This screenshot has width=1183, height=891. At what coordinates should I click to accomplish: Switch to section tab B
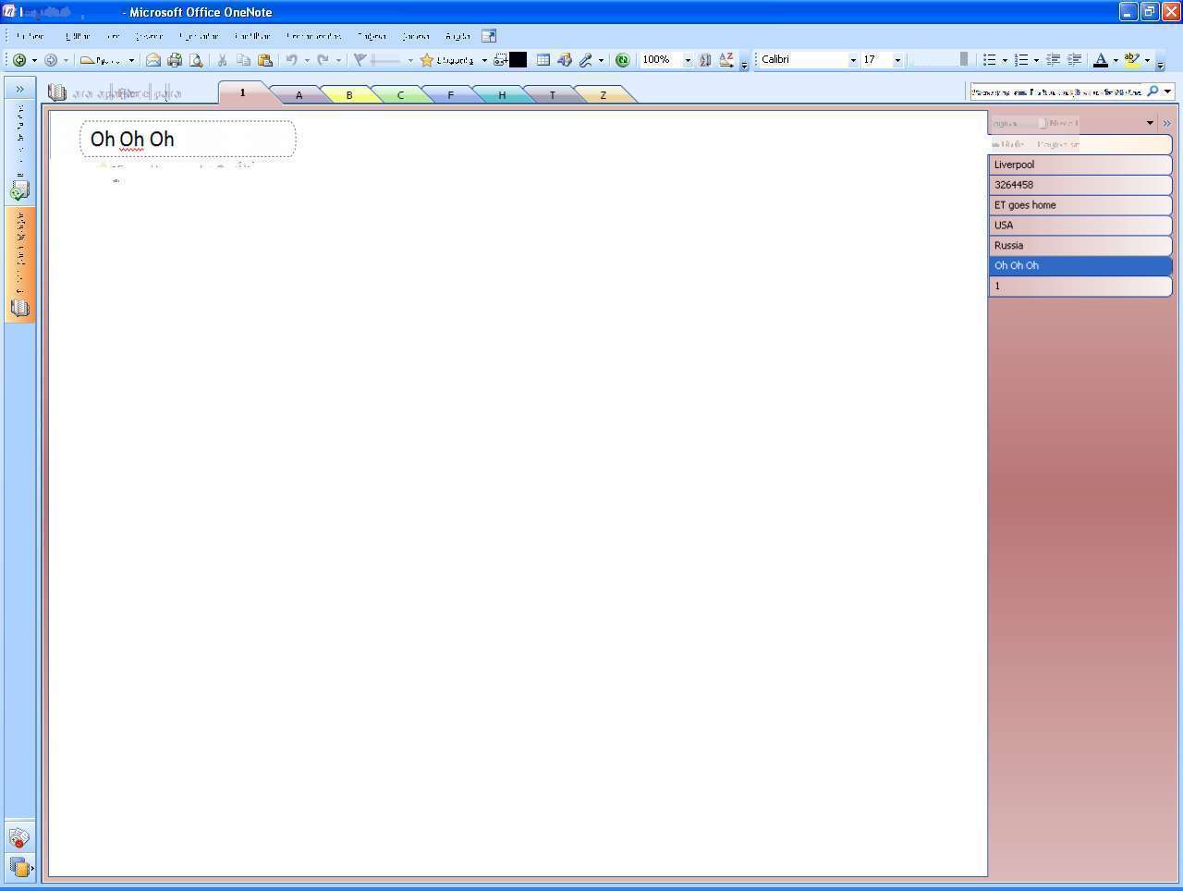[x=349, y=94]
